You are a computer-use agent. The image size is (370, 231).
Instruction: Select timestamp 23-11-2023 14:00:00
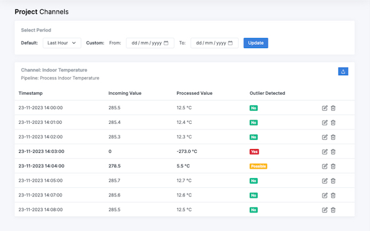41,108
